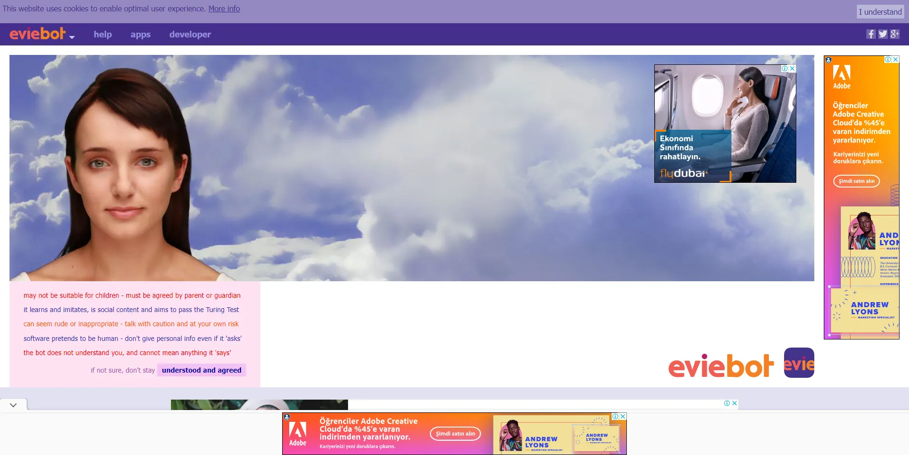Image resolution: width=909 pixels, height=455 pixels.
Task: Open flydubai ad info icon
Action: point(785,68)
